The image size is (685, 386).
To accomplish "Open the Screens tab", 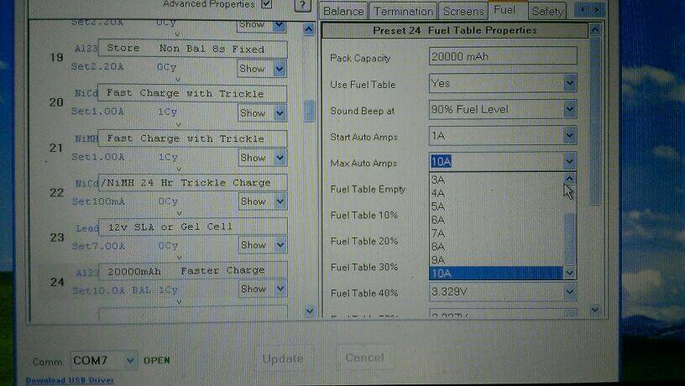I will tap(463, 12).
